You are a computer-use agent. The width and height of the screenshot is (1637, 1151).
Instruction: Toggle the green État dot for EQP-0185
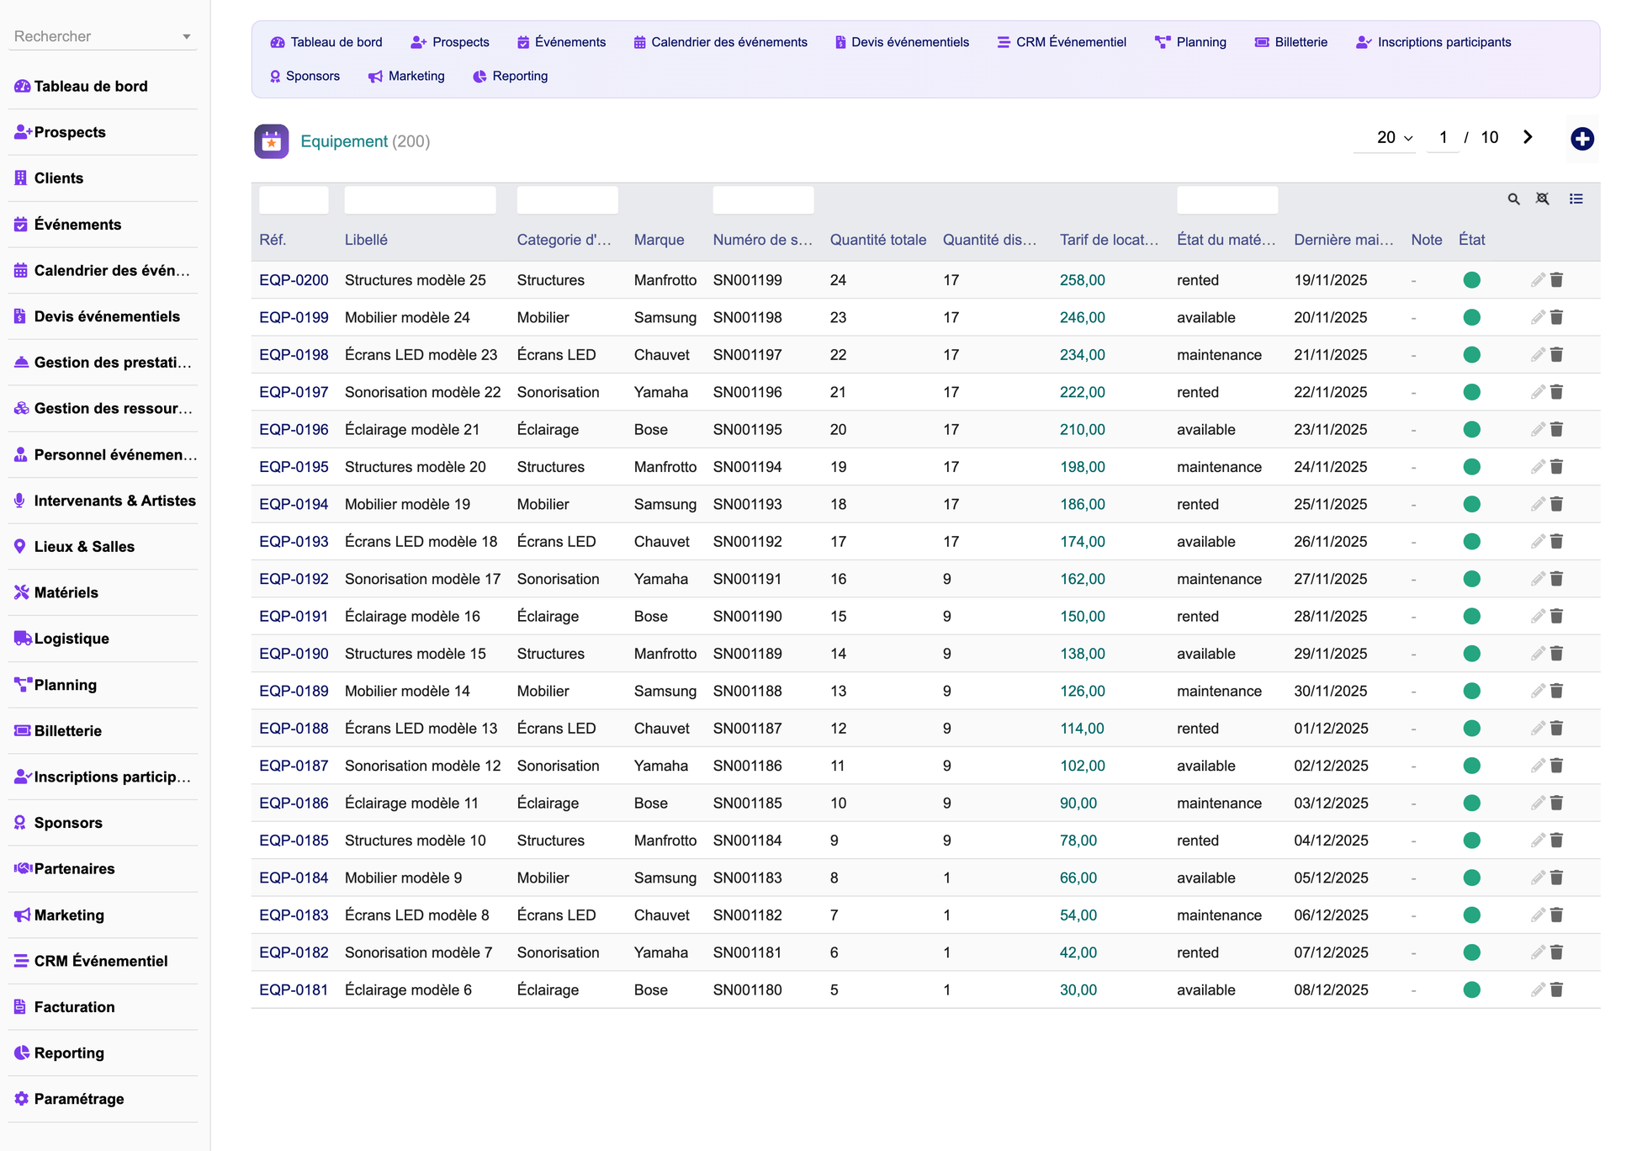1471,841
